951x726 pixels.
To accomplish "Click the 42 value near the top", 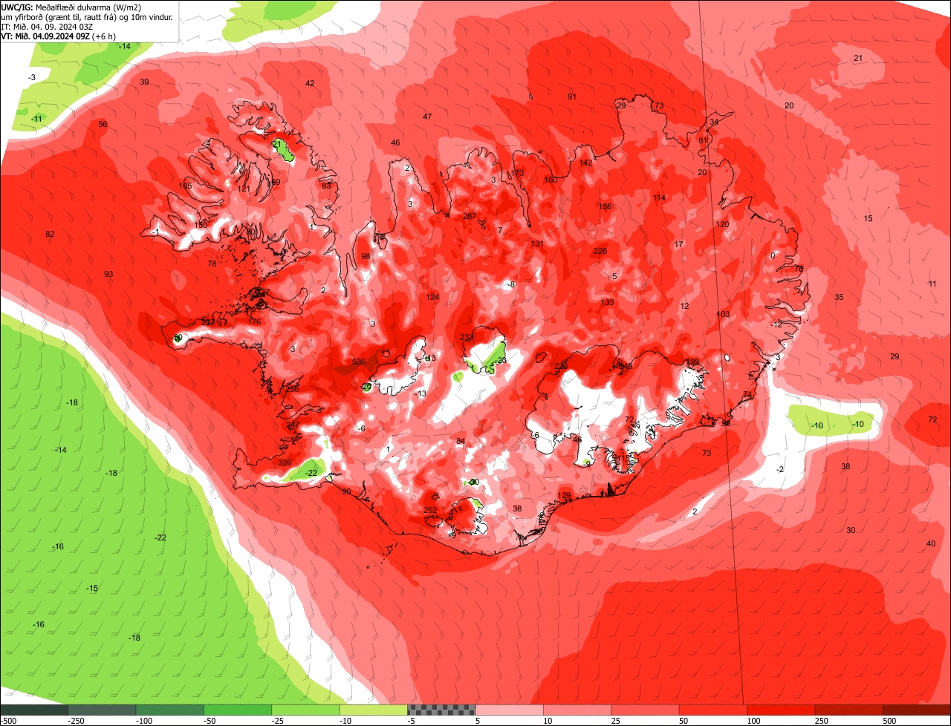I will pyautogui.click(x=310, y=83).
